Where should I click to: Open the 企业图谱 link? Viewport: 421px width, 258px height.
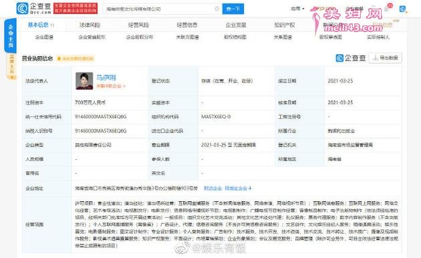pos(44,37)
